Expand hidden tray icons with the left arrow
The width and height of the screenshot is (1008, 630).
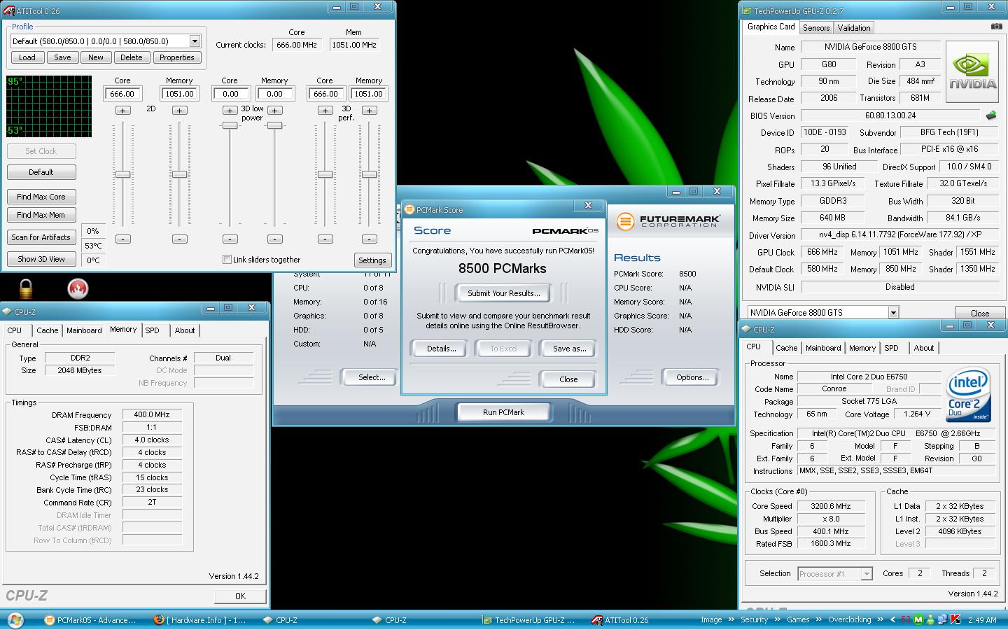892,619
